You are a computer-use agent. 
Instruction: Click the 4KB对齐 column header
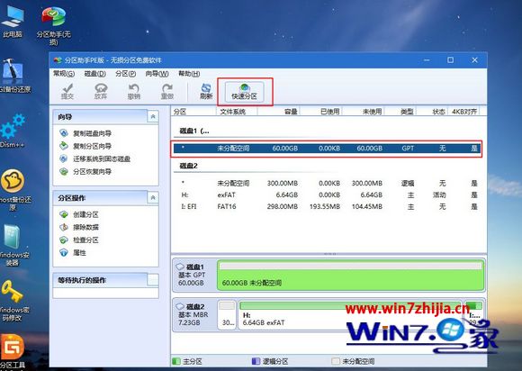pos(464,112)
